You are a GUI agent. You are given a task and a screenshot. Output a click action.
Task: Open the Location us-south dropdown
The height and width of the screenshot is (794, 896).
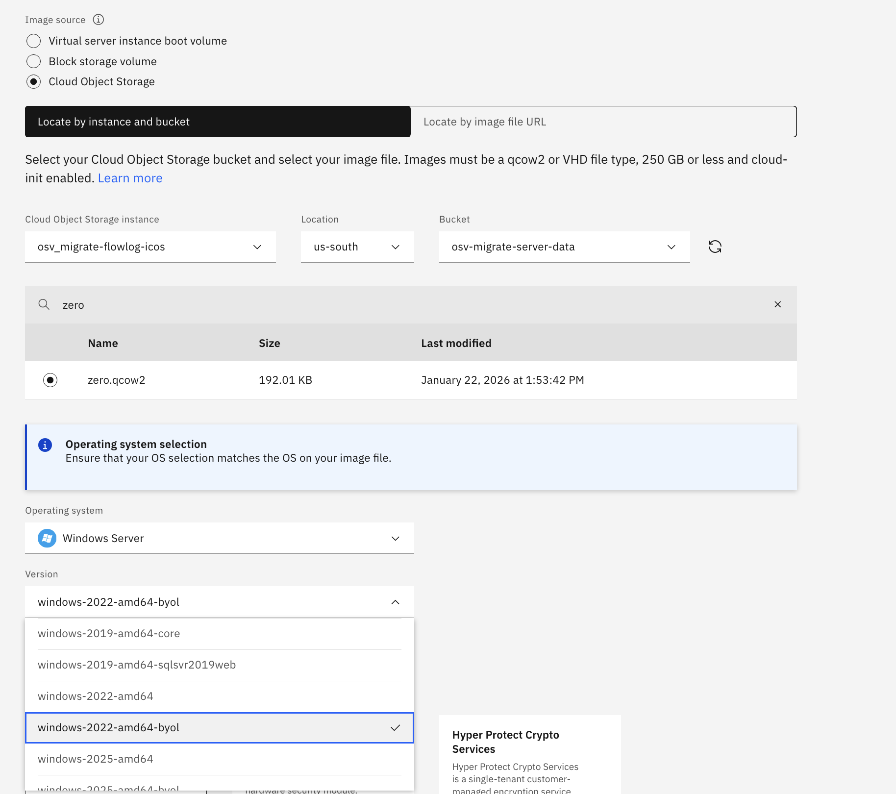tap(357, 247)
